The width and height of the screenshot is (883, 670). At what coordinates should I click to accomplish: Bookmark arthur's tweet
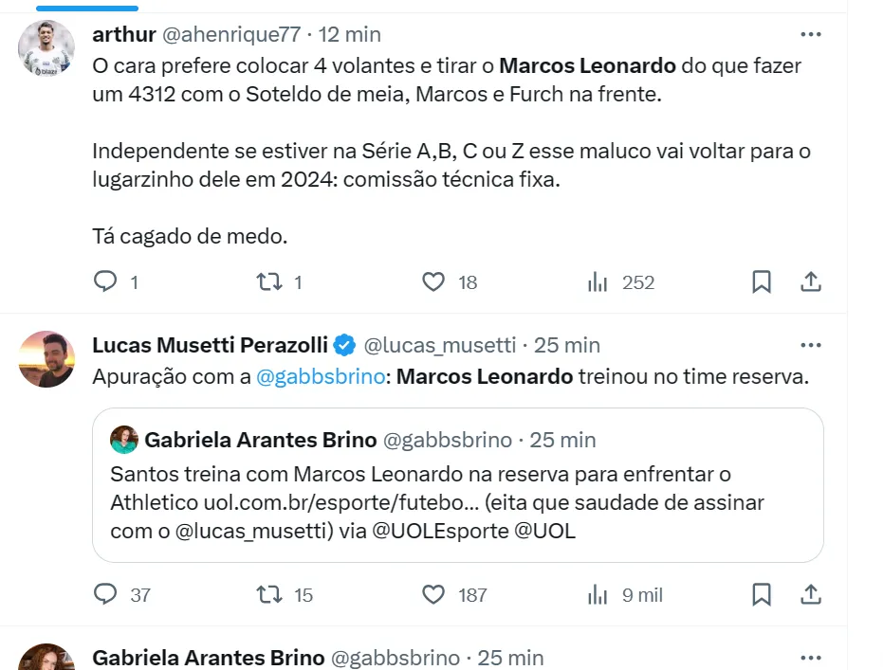762,281
